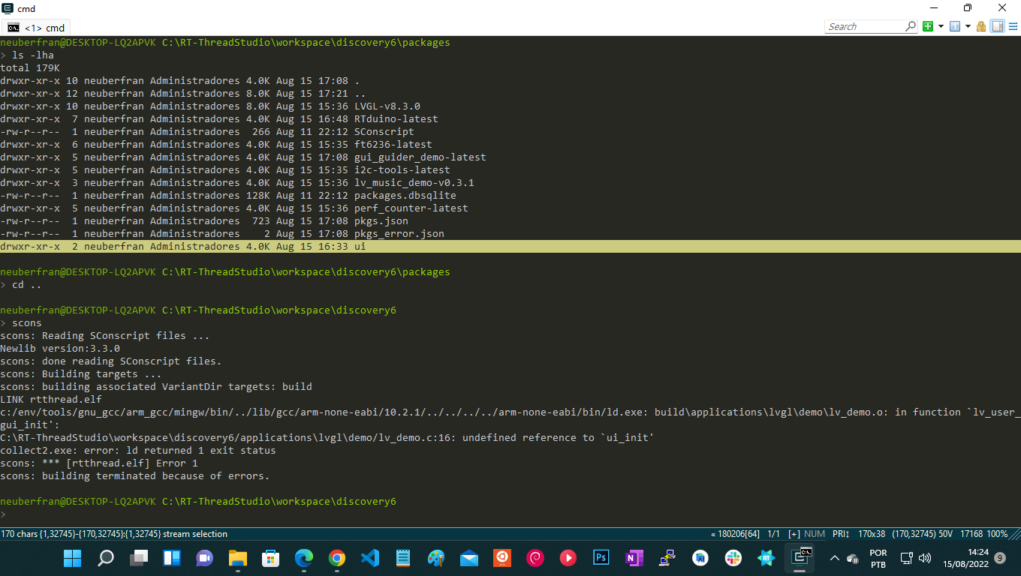Open the dropdown beside console number 1
This screenshot has height=576, width=1021.
[967, 25]
